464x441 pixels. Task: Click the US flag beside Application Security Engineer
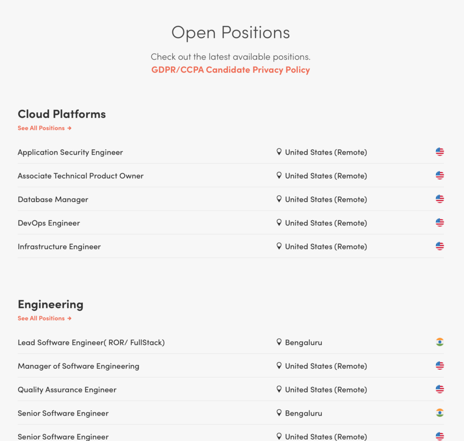click(440, 152)
